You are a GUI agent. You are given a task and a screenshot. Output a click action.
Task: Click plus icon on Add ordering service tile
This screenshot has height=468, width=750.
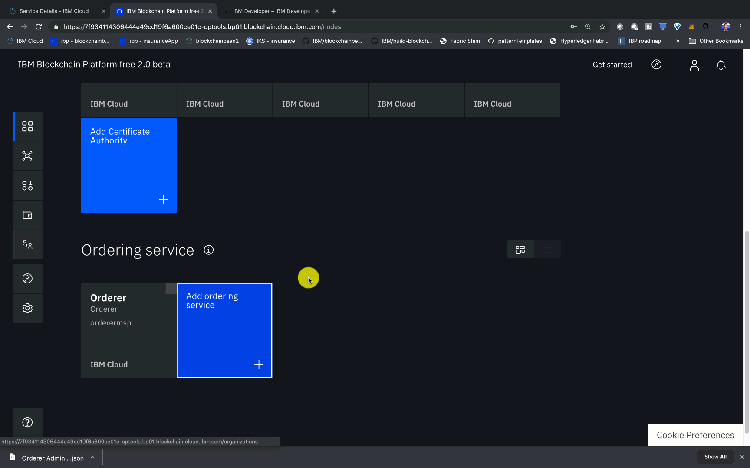tap(259, 365)
